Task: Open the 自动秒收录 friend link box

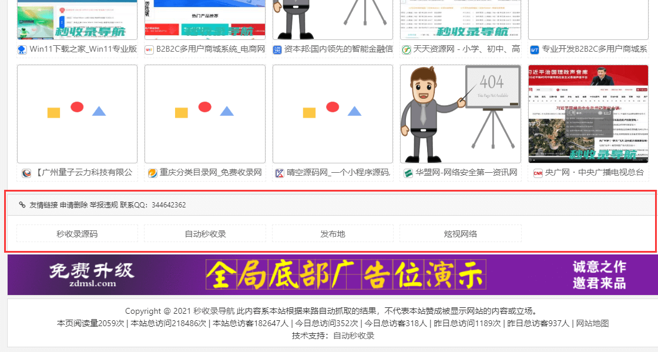Action: [x=205, y=233]
